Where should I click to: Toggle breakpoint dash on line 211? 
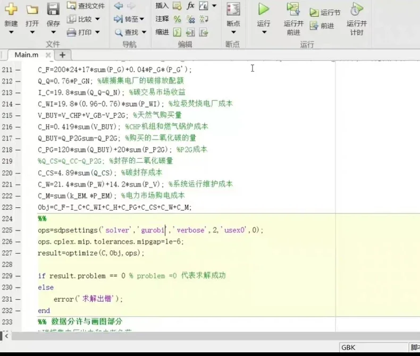18,70
